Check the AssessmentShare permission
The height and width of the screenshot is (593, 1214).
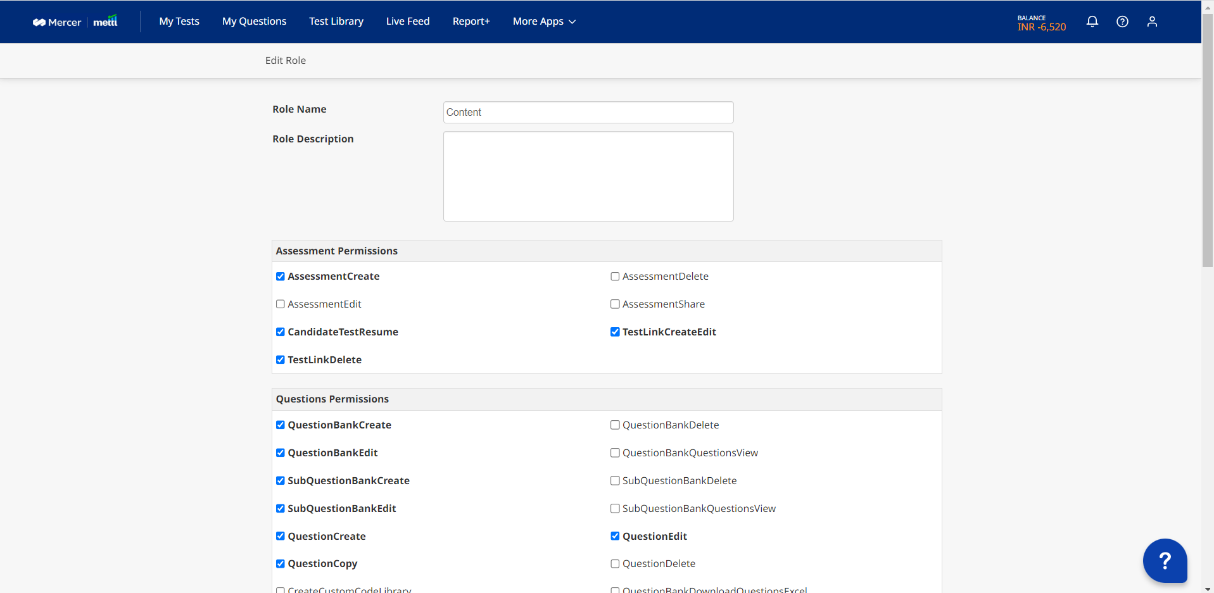(x=615, y=304)
